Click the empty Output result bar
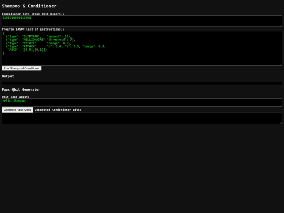Viewport: 284px width, 213px height. (x=142, y=83)
